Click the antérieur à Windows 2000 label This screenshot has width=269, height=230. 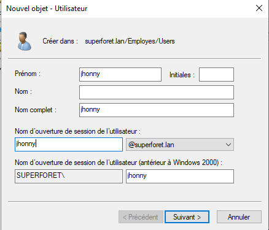click(119, 163)
